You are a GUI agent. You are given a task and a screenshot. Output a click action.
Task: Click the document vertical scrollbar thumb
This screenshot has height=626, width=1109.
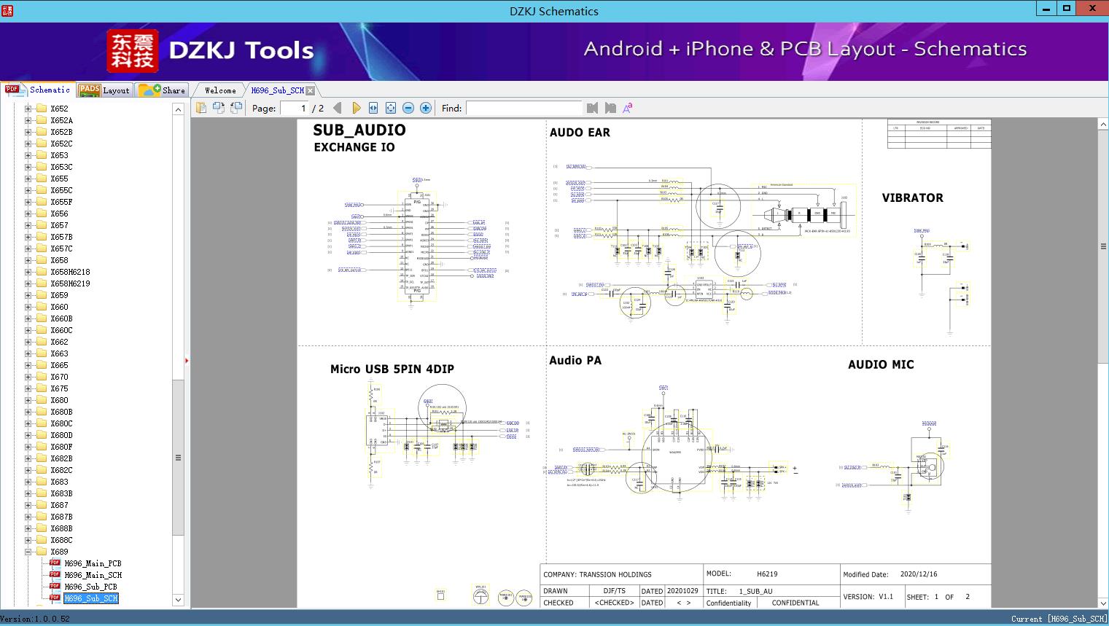point(1103,246)
